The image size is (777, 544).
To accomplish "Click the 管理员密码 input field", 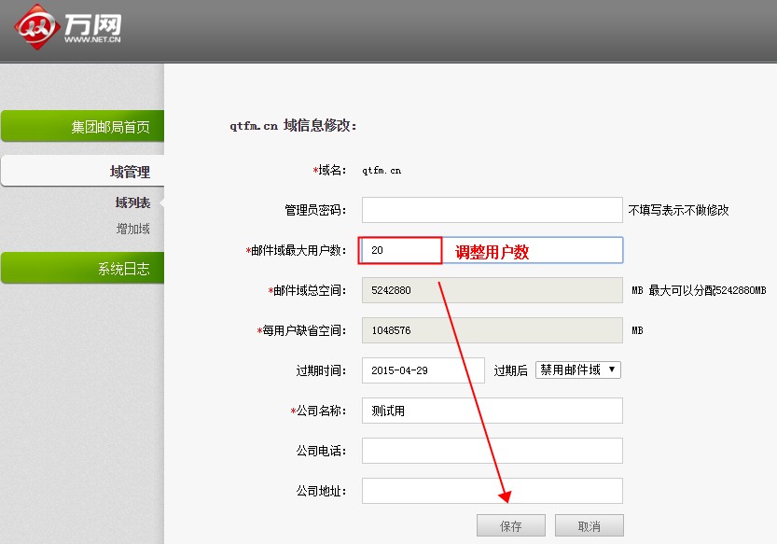I will pyautogui.click(x=492, y=210).
